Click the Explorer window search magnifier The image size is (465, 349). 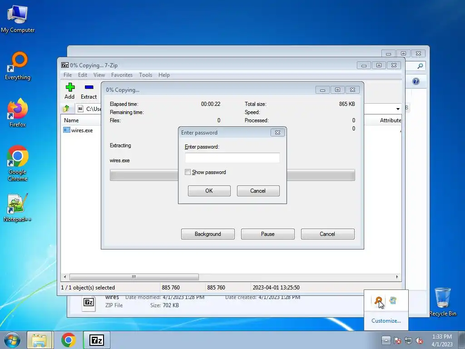pos(420,66)
